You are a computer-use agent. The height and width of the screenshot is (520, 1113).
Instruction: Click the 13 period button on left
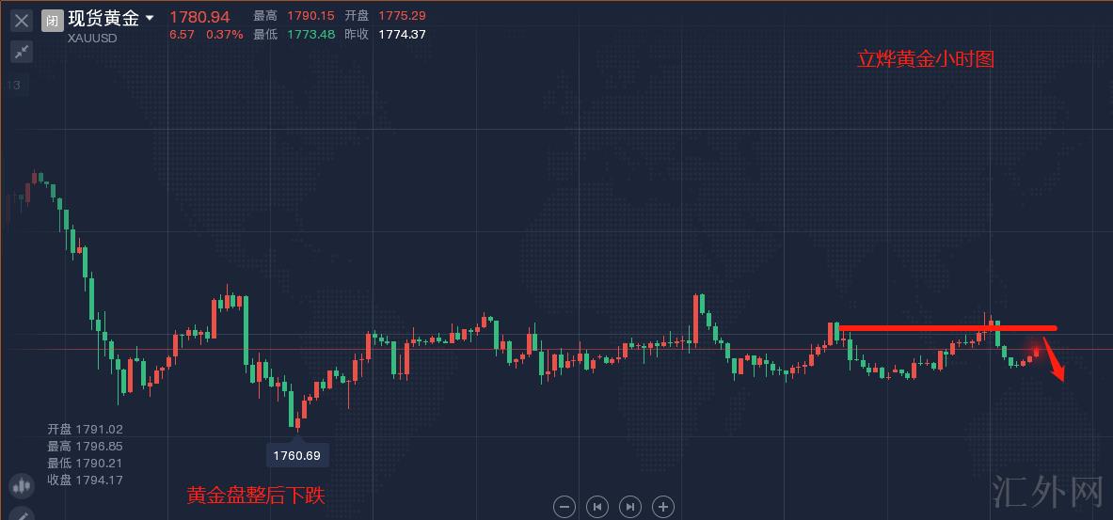pos(14,86)
